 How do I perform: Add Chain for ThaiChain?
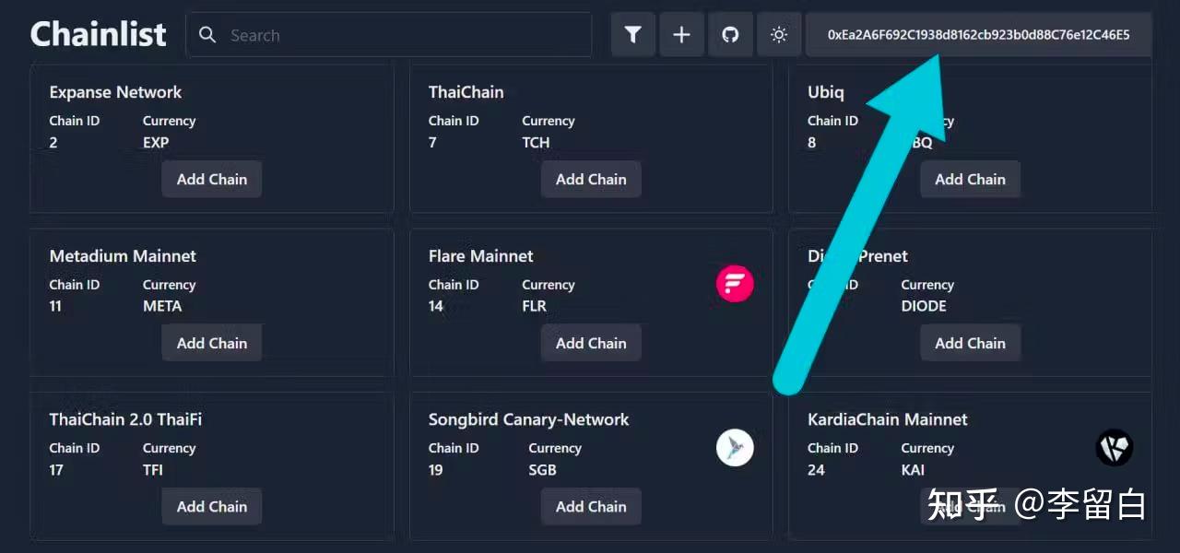click(x=591, y=179)
